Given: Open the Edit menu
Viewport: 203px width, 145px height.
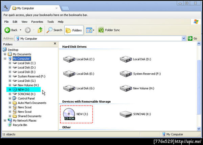Looking at the screenshot, I should tap(15, 22).
